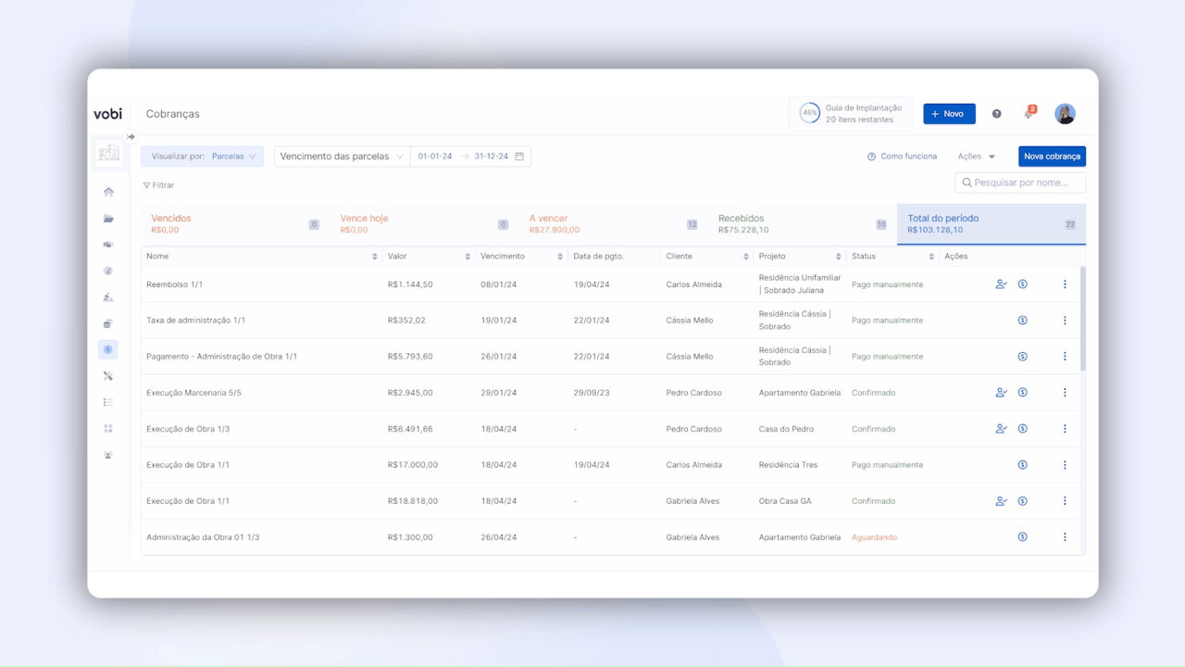Open the help question mark icon

[x=997, y=114]
